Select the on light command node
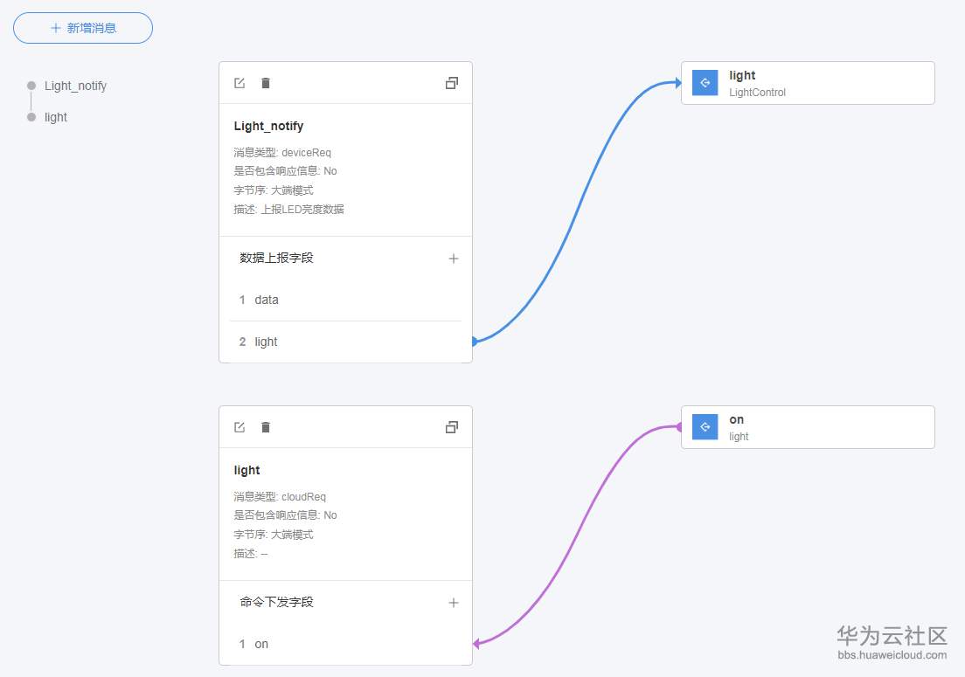The height and width of the screenshot is (677, 965). click(x=822, y=427)
